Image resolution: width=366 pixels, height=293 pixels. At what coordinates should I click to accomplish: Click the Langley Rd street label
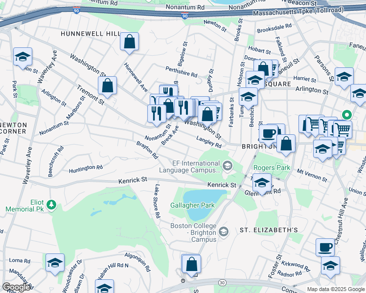coord(208,142)
